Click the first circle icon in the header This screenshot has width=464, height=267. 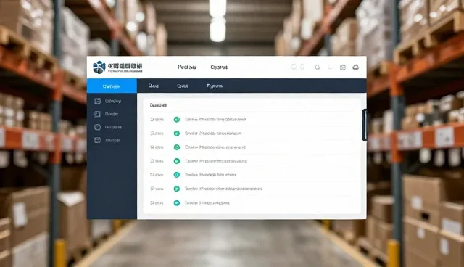(294, 67)
